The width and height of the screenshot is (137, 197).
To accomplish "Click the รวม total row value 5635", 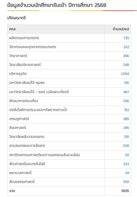I will (125, 191).
